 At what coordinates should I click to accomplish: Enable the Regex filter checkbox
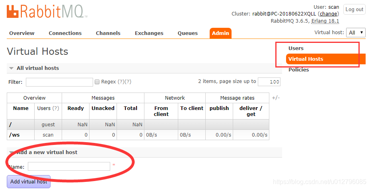point(97,82)
